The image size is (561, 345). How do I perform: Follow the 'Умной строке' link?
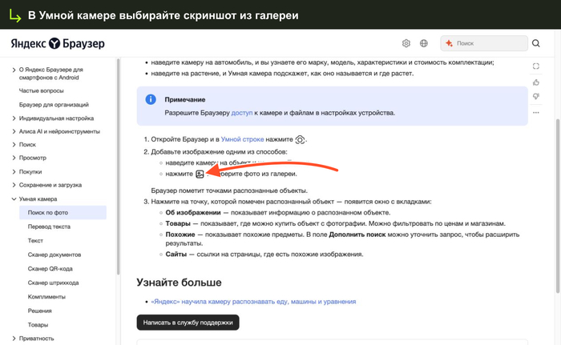[x=242, y=139]
